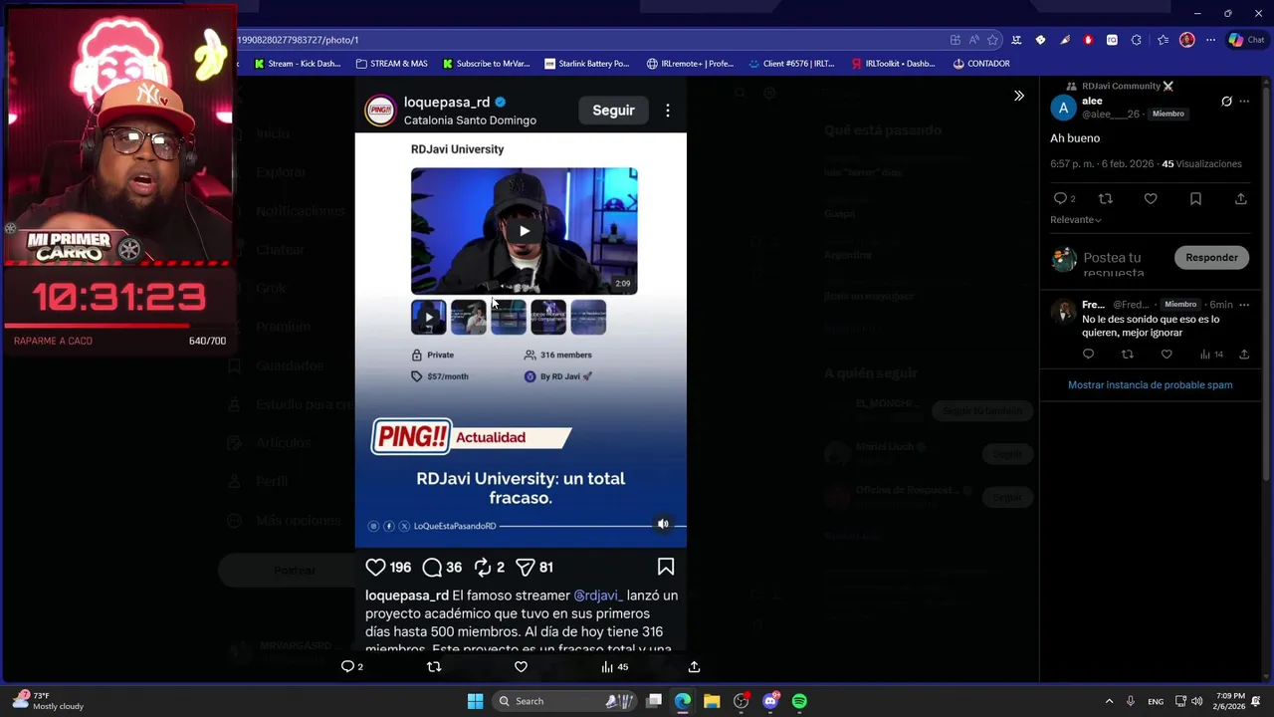Image resolution: width=1274 pixels, height=717 pixels.
Task: Expand the Relevante sort dropdown
Action: pos(1076,219)
